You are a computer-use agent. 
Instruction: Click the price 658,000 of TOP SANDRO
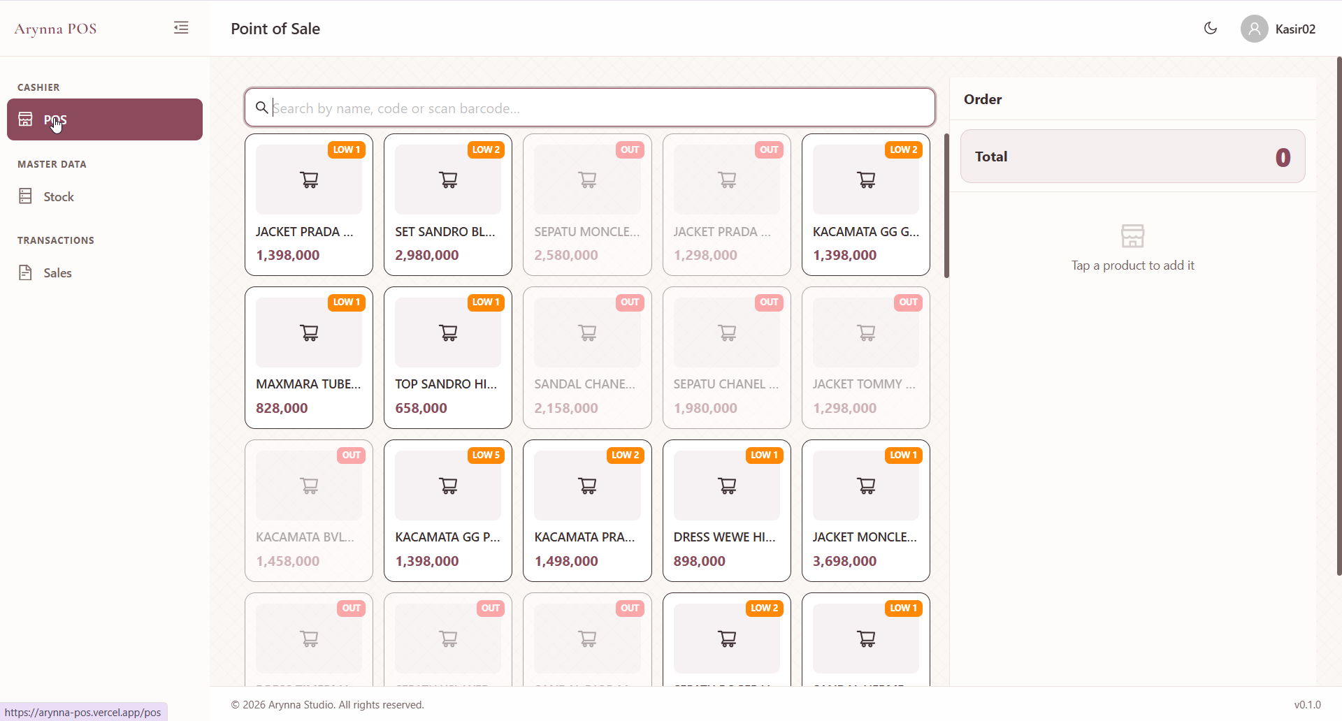click(x=421, y=408)
